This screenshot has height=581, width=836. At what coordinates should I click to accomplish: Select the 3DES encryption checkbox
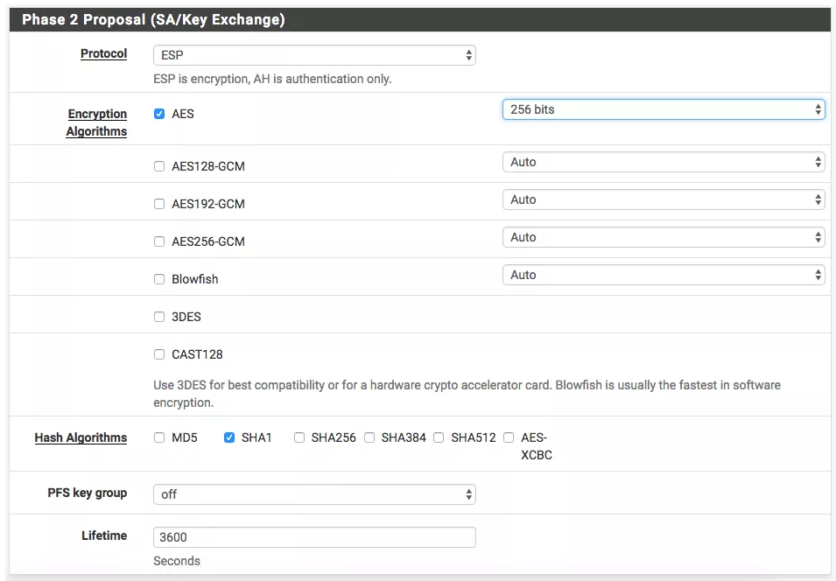pos(159,317)
